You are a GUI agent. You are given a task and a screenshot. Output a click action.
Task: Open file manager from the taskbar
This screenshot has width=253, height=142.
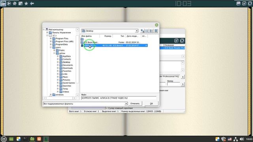click(x=32, y=139)
